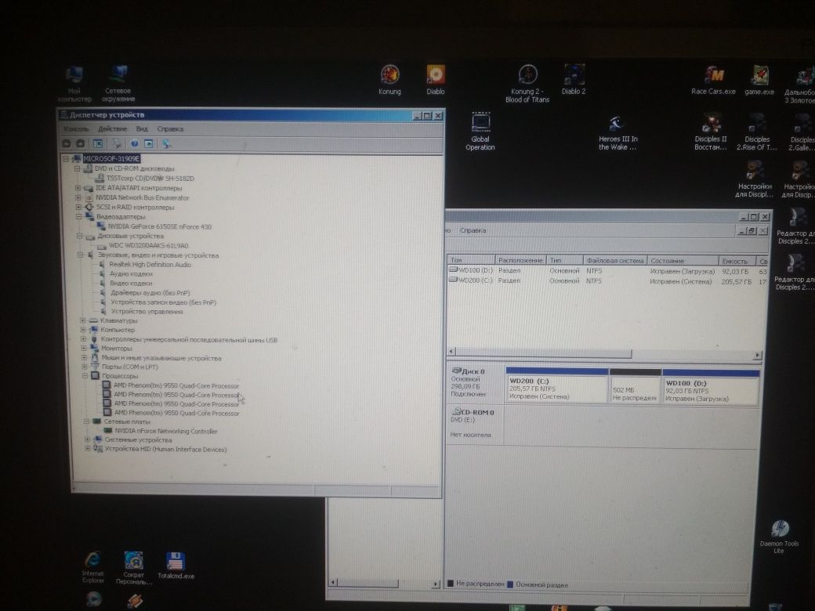Open Totalcmd.exe desktop icon
This screenshot has height=611, width=815.
pyautogui.click(x=176, y=565)
